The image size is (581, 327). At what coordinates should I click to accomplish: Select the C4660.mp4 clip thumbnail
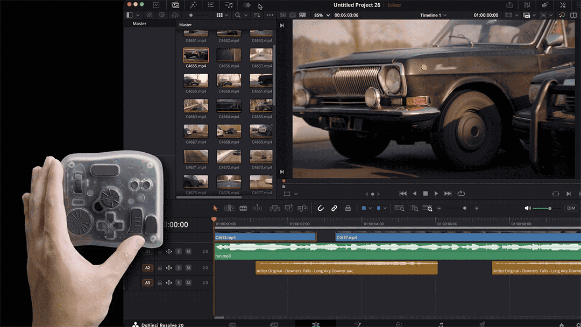(x=229, y=81)
